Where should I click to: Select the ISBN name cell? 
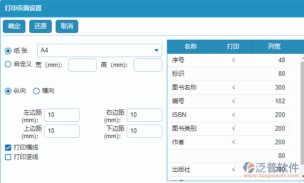click(191, 115)
